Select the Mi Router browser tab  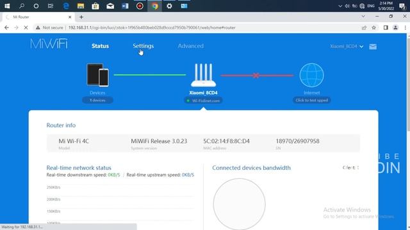pyautogui.click(x=38, y=17)
